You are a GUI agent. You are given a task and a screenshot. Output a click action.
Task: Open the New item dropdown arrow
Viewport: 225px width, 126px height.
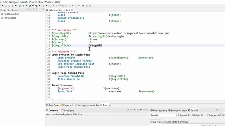click(2, 6)
